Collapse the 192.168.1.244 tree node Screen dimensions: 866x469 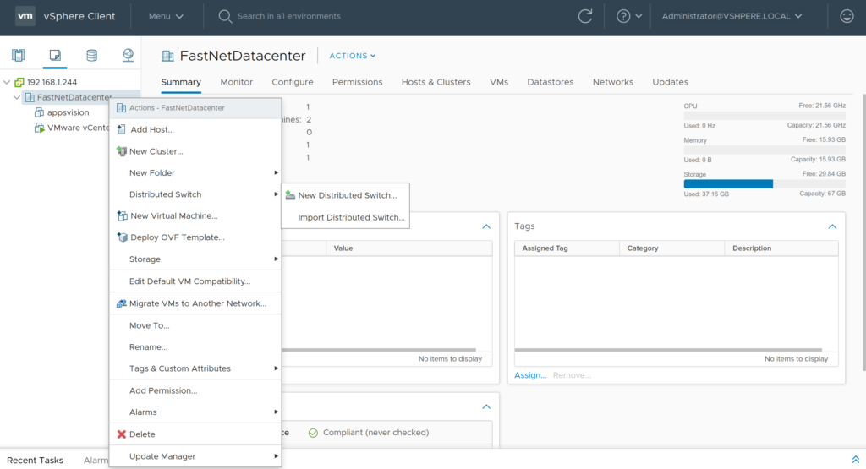coord(7,82)
